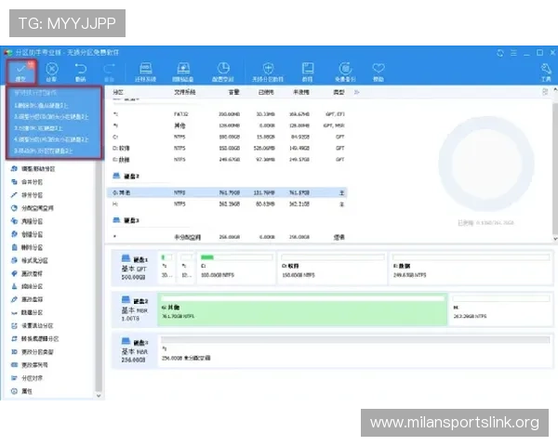Select the 256GB unallocated block on disk 3
This screenshot has height=446, width=558.
coord(355,350)
